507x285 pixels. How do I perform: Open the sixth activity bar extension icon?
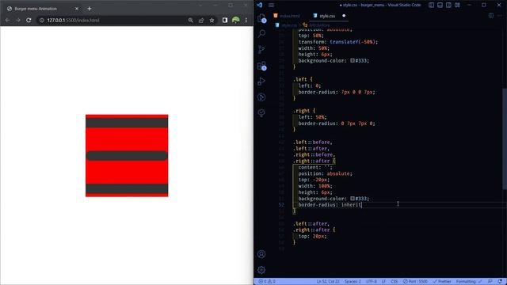261,97
